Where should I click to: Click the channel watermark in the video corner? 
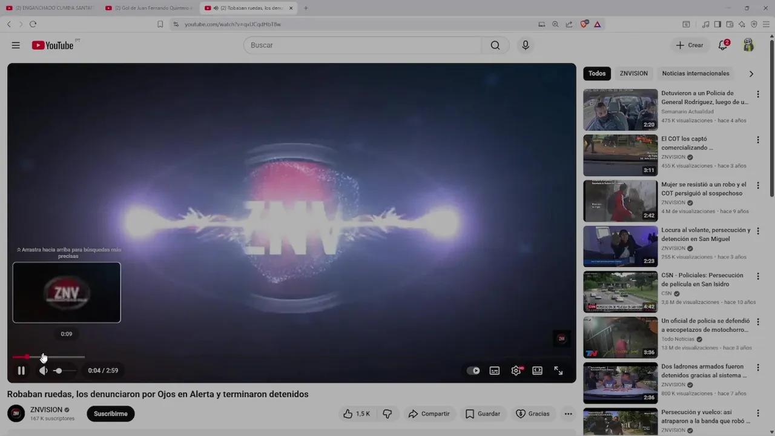pos(561,339)
